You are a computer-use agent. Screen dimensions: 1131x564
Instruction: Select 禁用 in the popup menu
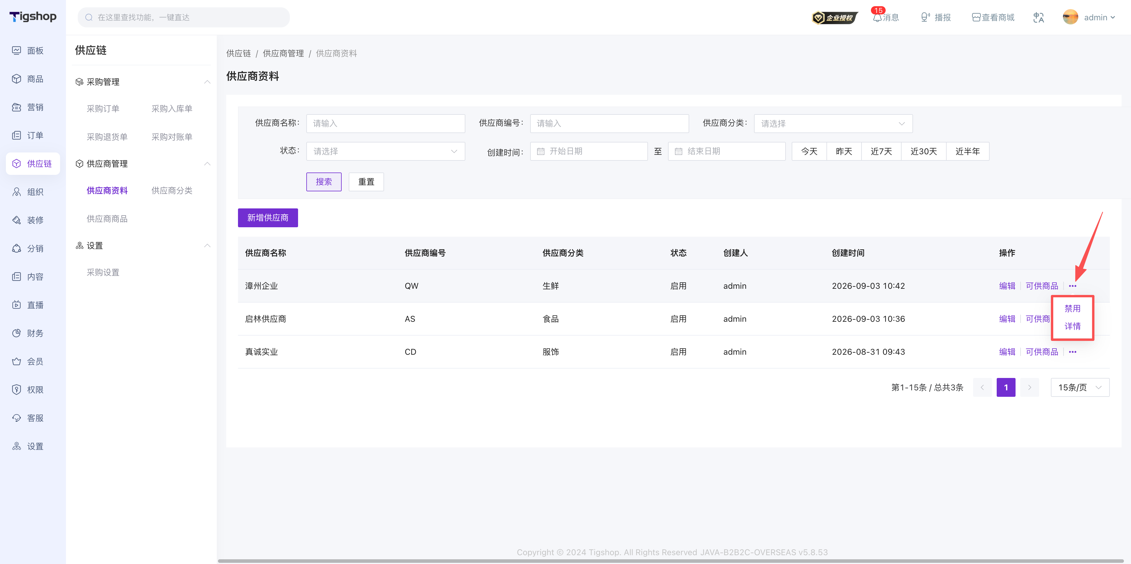(1072, 308)
